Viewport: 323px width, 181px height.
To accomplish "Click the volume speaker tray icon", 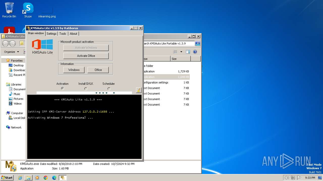I will [x=287, y=178].
